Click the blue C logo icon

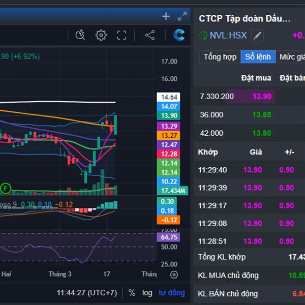tap(179, 35)
